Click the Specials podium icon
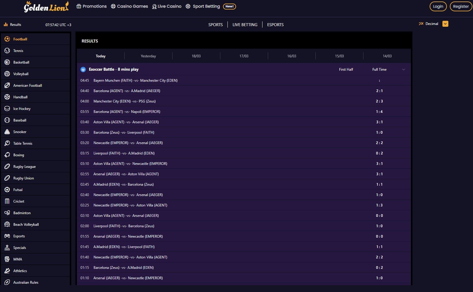The image size is (473, 292). pyautogui.click(x=7, y=247)
